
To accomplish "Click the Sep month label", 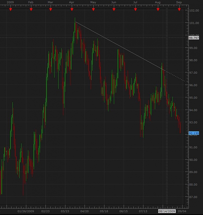I will tap(179, 2).
